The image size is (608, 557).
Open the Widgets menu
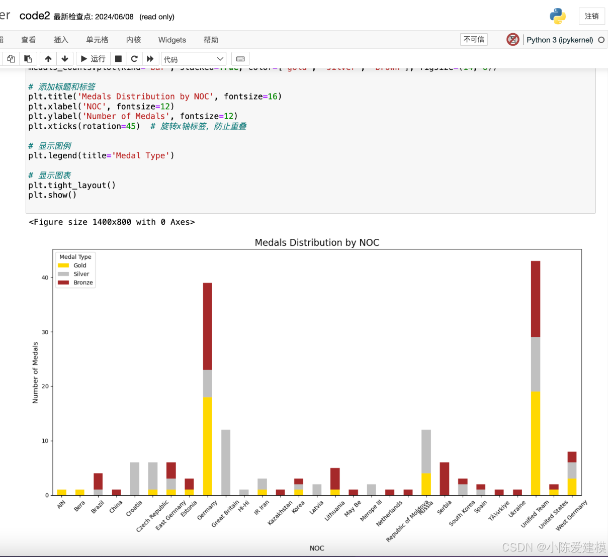[x=172, y=40]
